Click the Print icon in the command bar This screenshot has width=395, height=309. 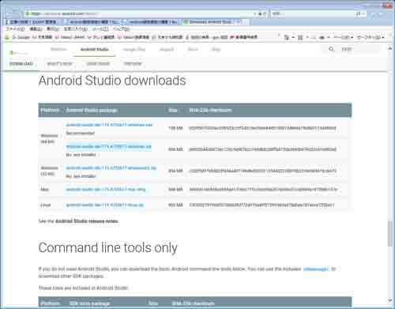click(x=322, y=38)
